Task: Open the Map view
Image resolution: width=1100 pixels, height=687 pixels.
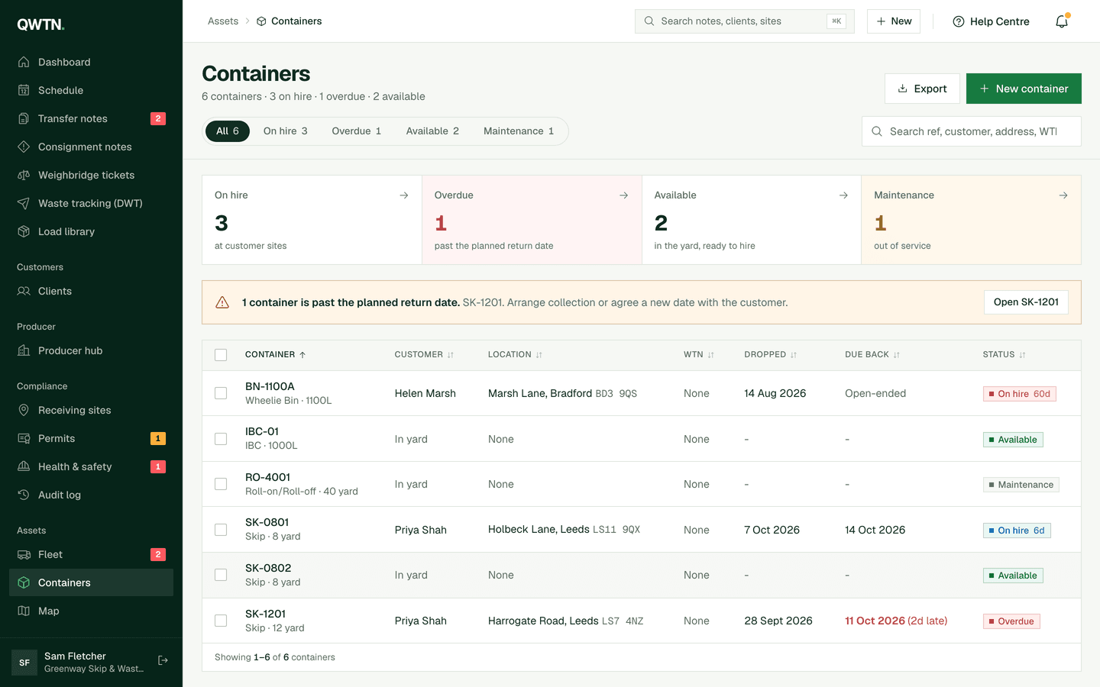Action: (91, 611)
